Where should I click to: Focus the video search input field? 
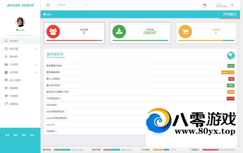(x=72, y=5)
